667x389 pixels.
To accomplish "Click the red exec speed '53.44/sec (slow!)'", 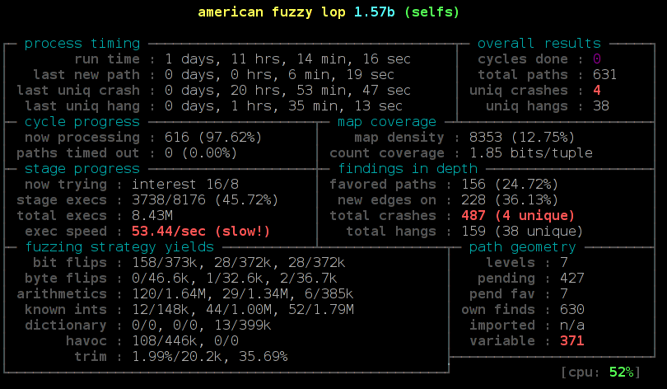I will 201,232.
